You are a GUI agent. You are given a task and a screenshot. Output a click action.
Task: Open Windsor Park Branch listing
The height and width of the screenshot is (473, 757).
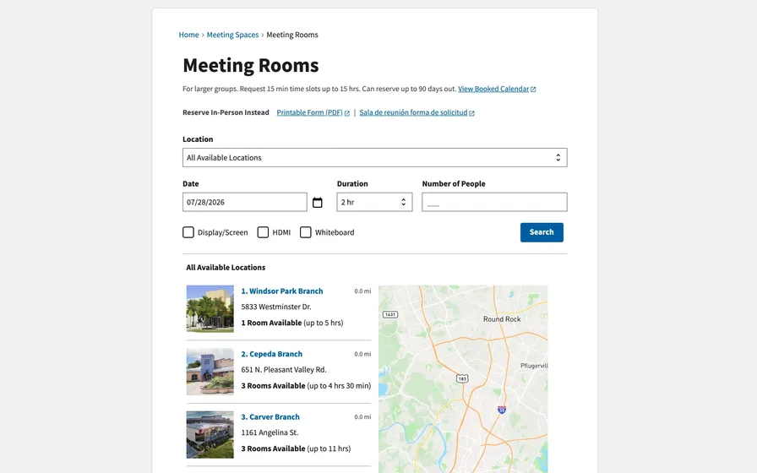tap(282, 291)
